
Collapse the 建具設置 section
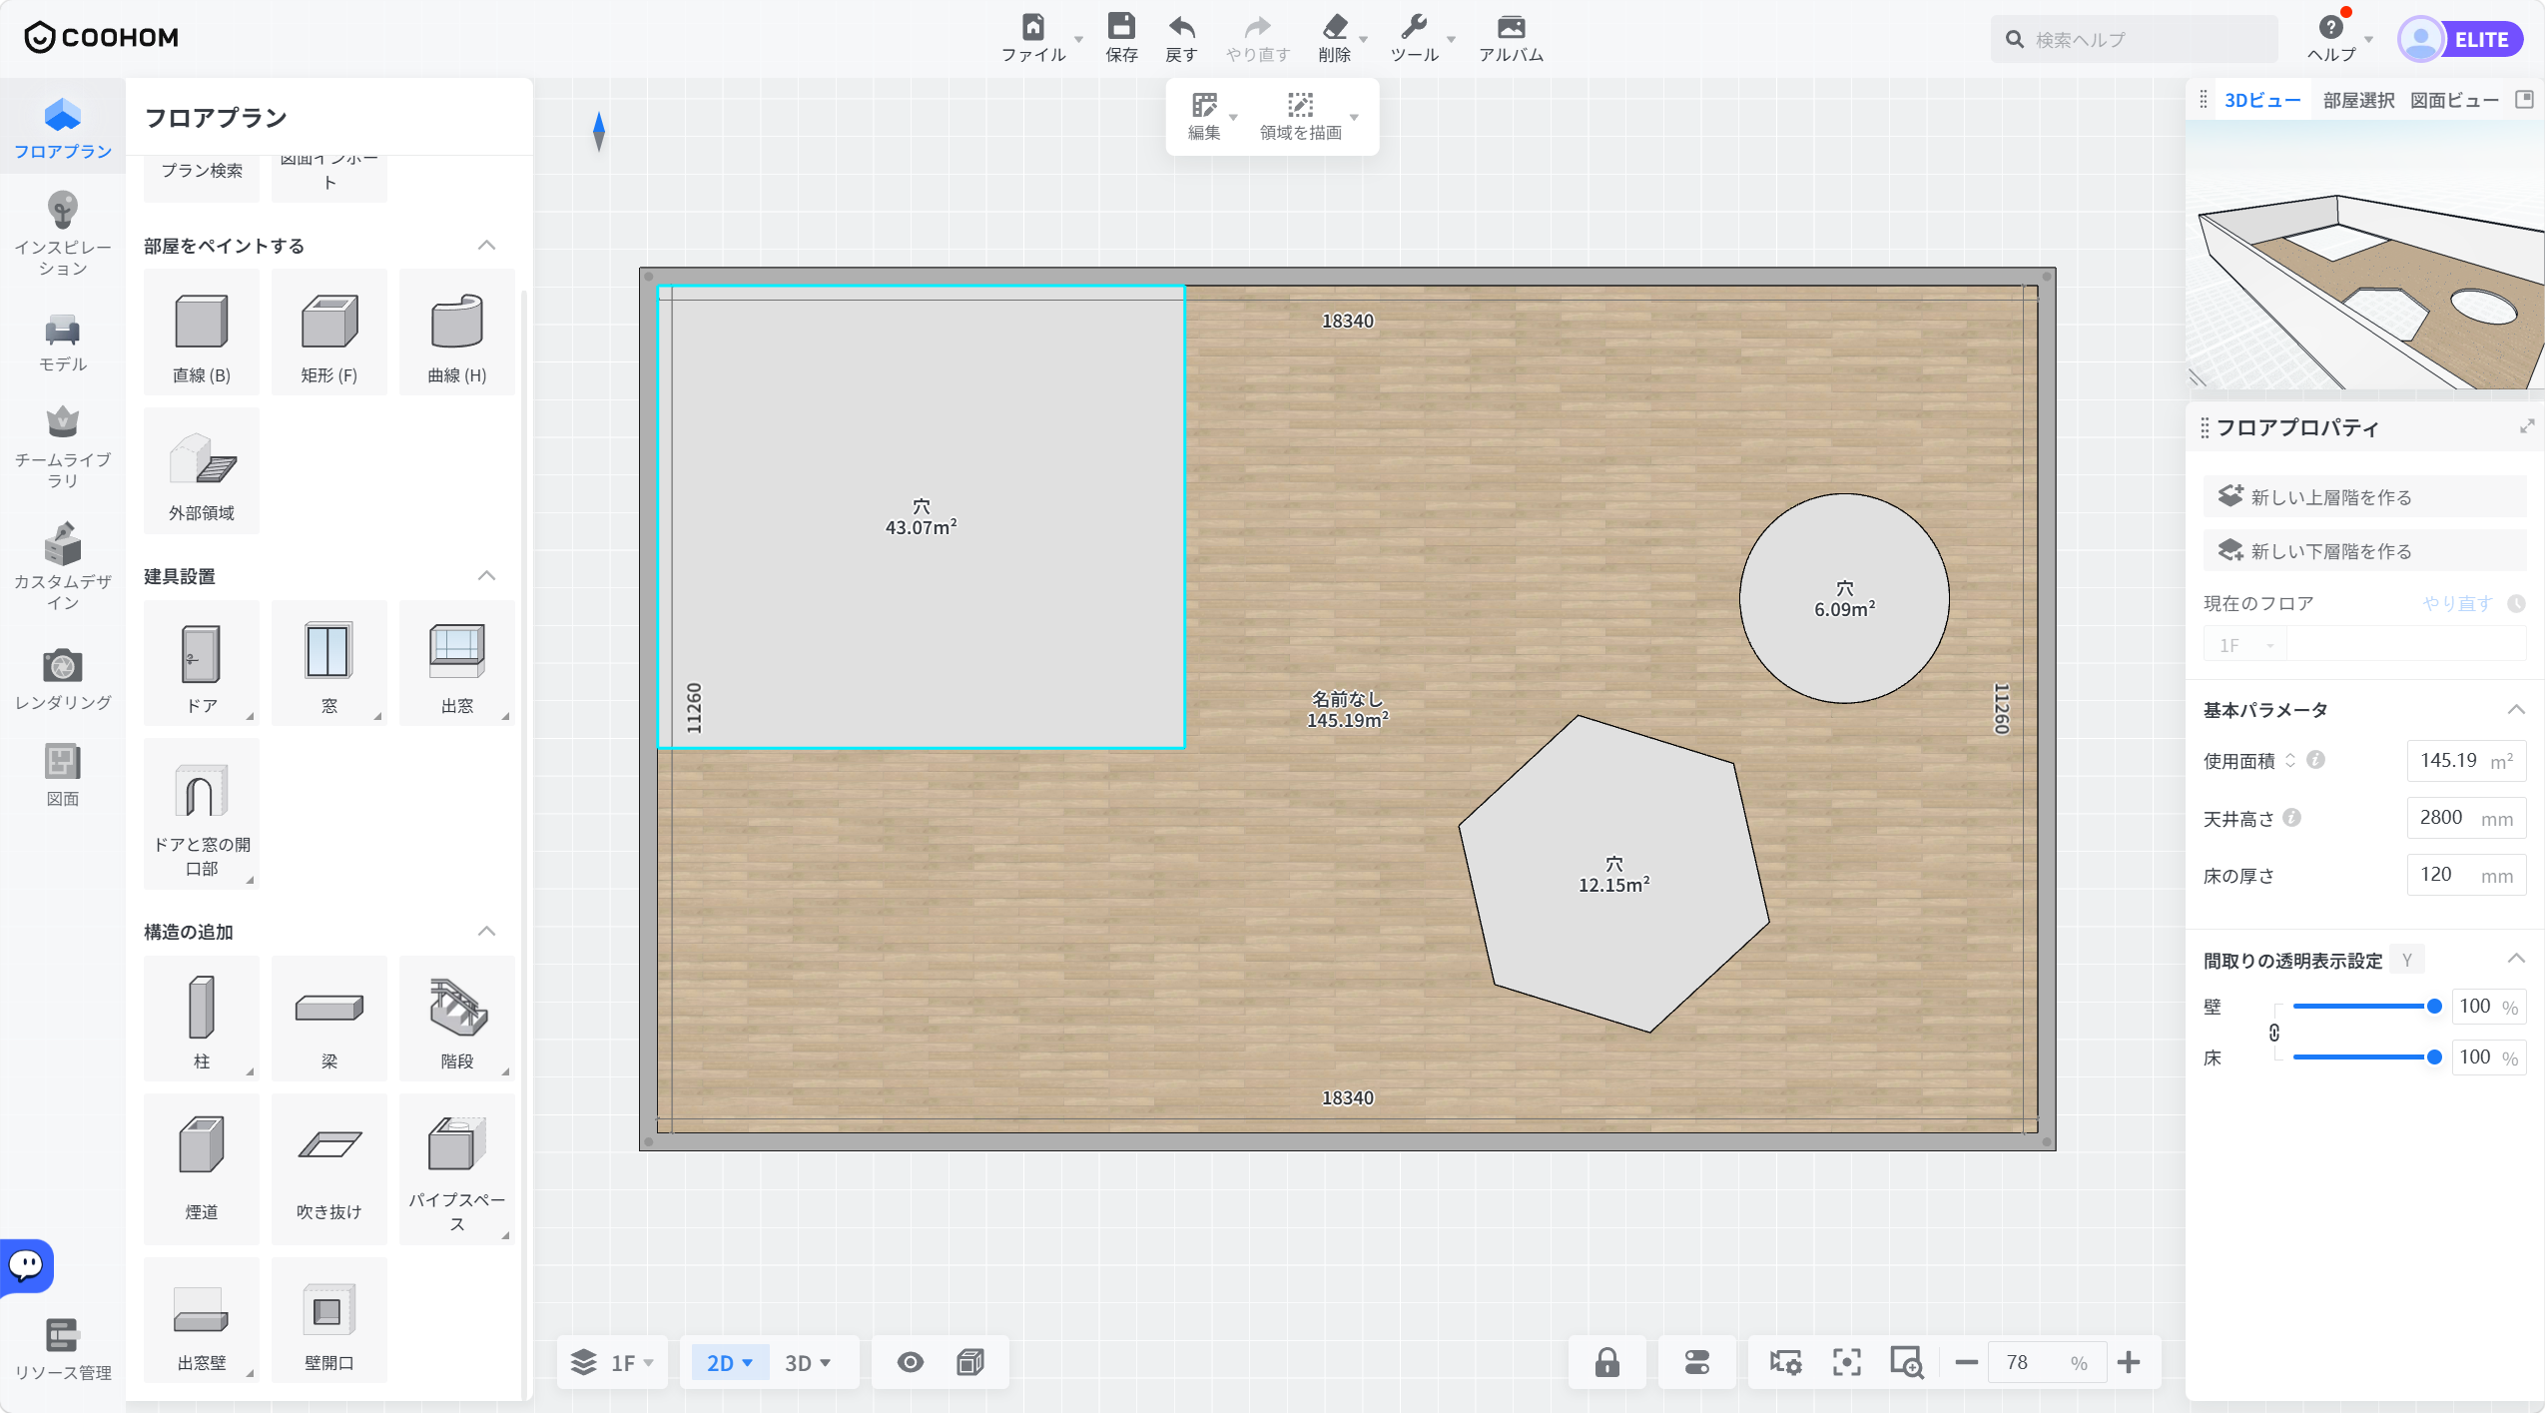486,576
